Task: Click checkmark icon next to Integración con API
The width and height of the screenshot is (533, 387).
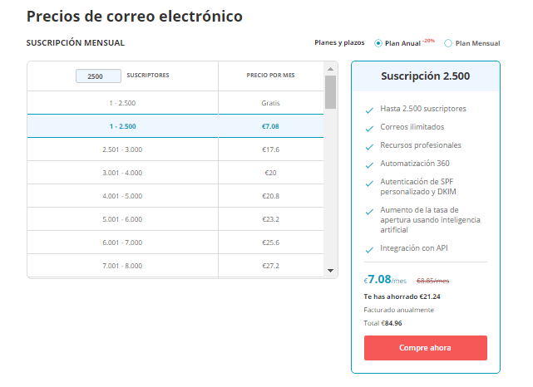Action: pyautogui.click(x=369, y=248)
